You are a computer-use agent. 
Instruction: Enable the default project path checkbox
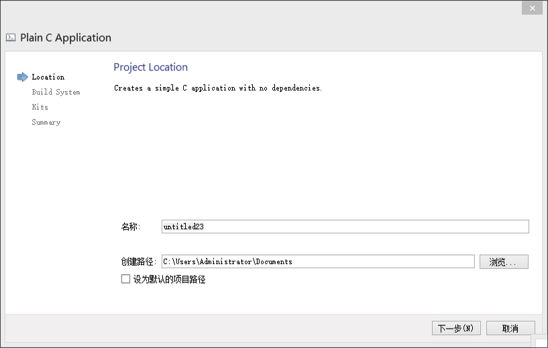(x=125, y=279)
